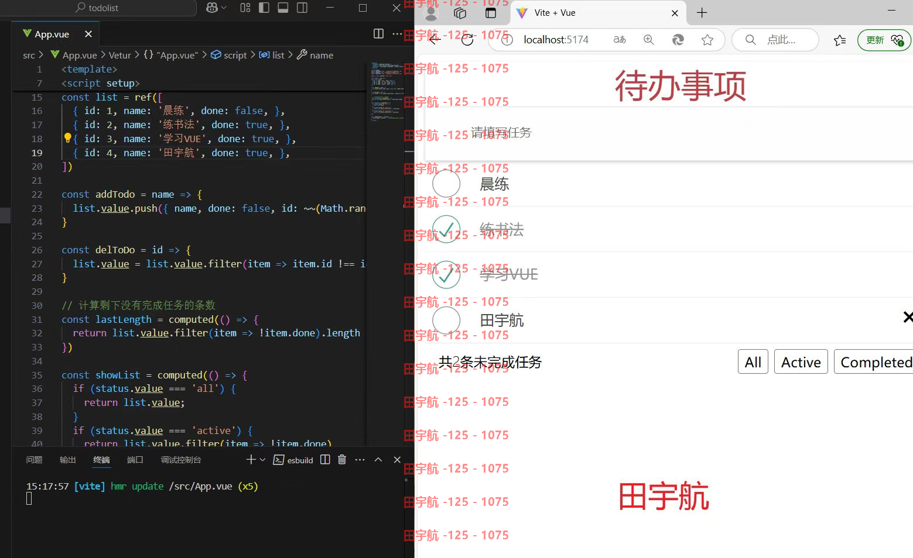
Task: Click the lightbulb quick-fix icon on line 18
Action: [x=67, y=138]
